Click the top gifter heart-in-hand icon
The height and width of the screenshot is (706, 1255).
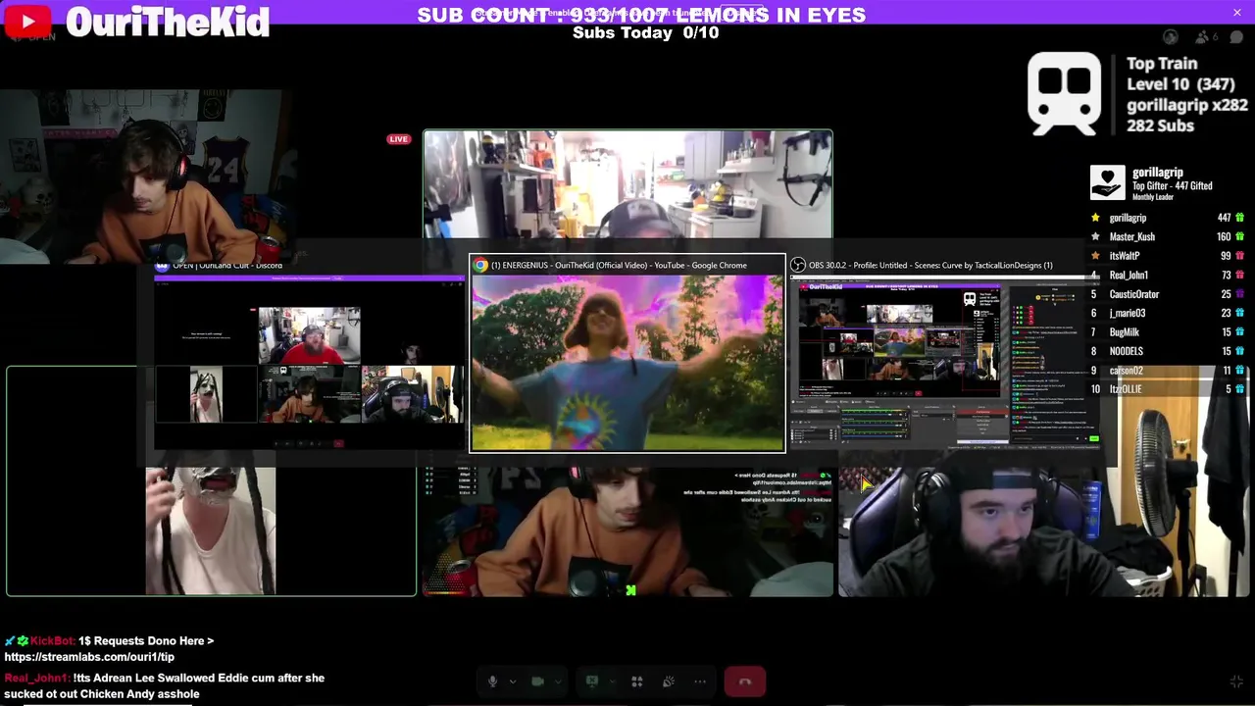[1108, 182]
